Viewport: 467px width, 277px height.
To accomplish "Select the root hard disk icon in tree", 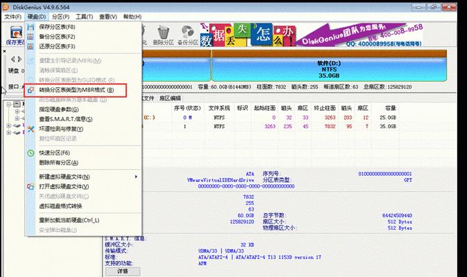I will tap(17, 104).
